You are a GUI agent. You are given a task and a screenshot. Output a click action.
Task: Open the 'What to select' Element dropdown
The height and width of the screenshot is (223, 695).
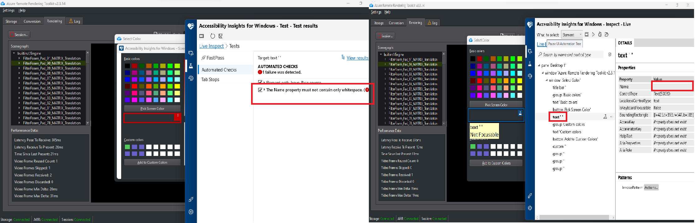(x=572, y=34)
